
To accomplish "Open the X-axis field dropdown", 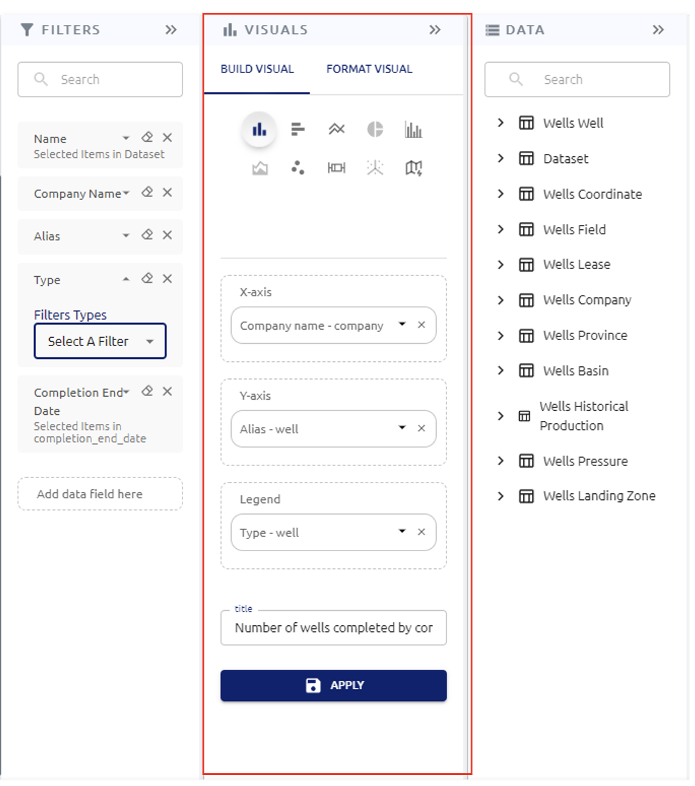I will [x=402, y=325].
